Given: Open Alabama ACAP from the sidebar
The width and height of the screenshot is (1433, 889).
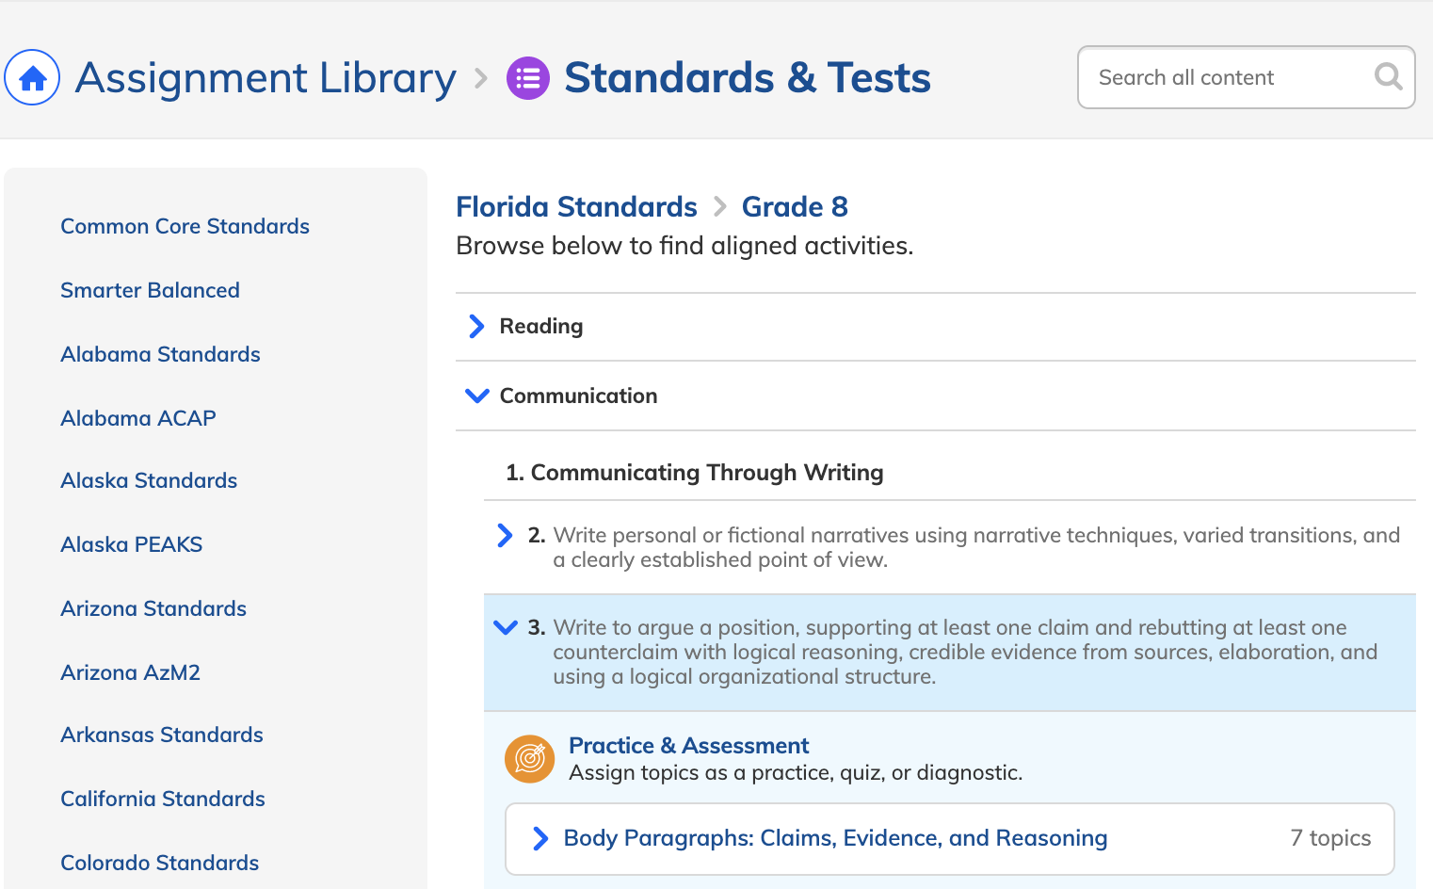Looking at the screenshot, I should pos(137,418).
